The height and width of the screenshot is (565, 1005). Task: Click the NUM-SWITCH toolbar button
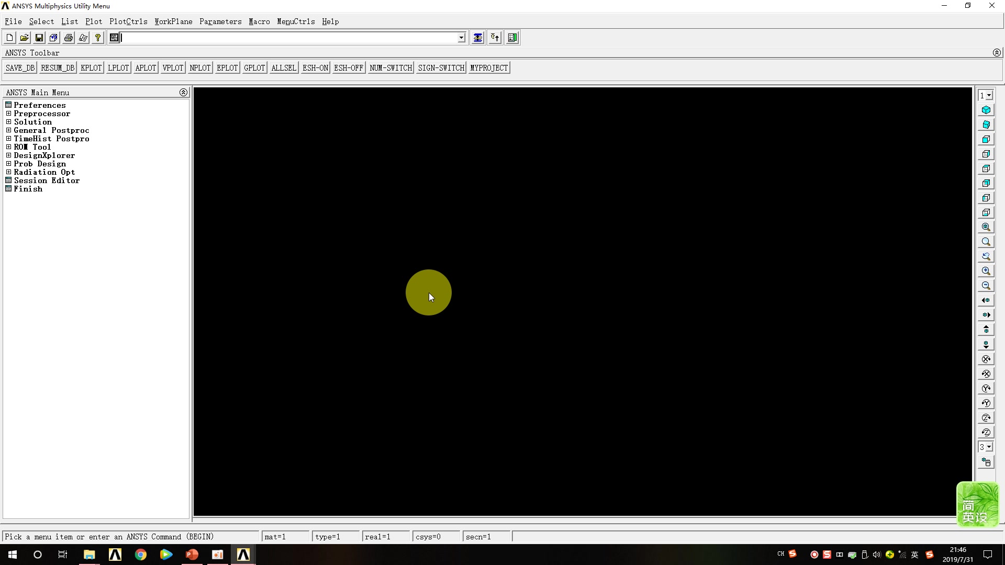pyautogui.click(x=390, y=67)
